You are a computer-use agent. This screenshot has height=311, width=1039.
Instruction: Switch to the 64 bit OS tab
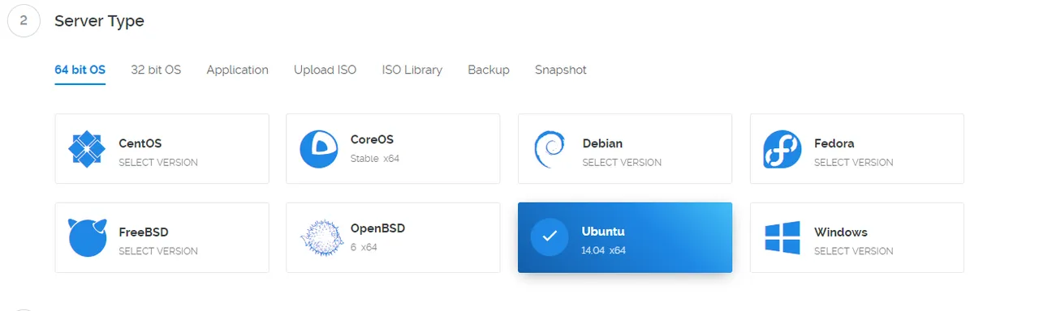pyautogui.click(x=80, y=70)
